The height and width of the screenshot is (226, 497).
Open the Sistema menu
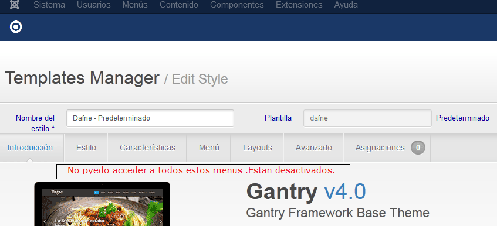49,5
